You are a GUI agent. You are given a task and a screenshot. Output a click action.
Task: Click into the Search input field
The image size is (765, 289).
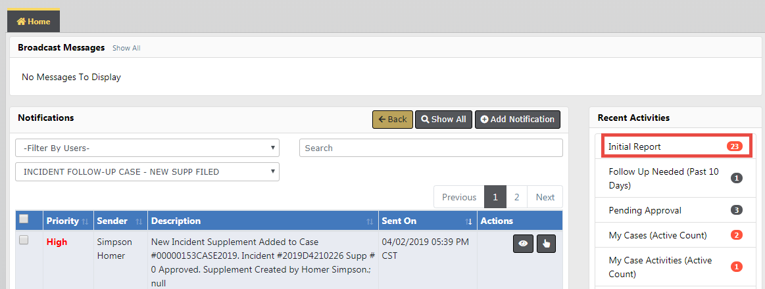[431, 148]
